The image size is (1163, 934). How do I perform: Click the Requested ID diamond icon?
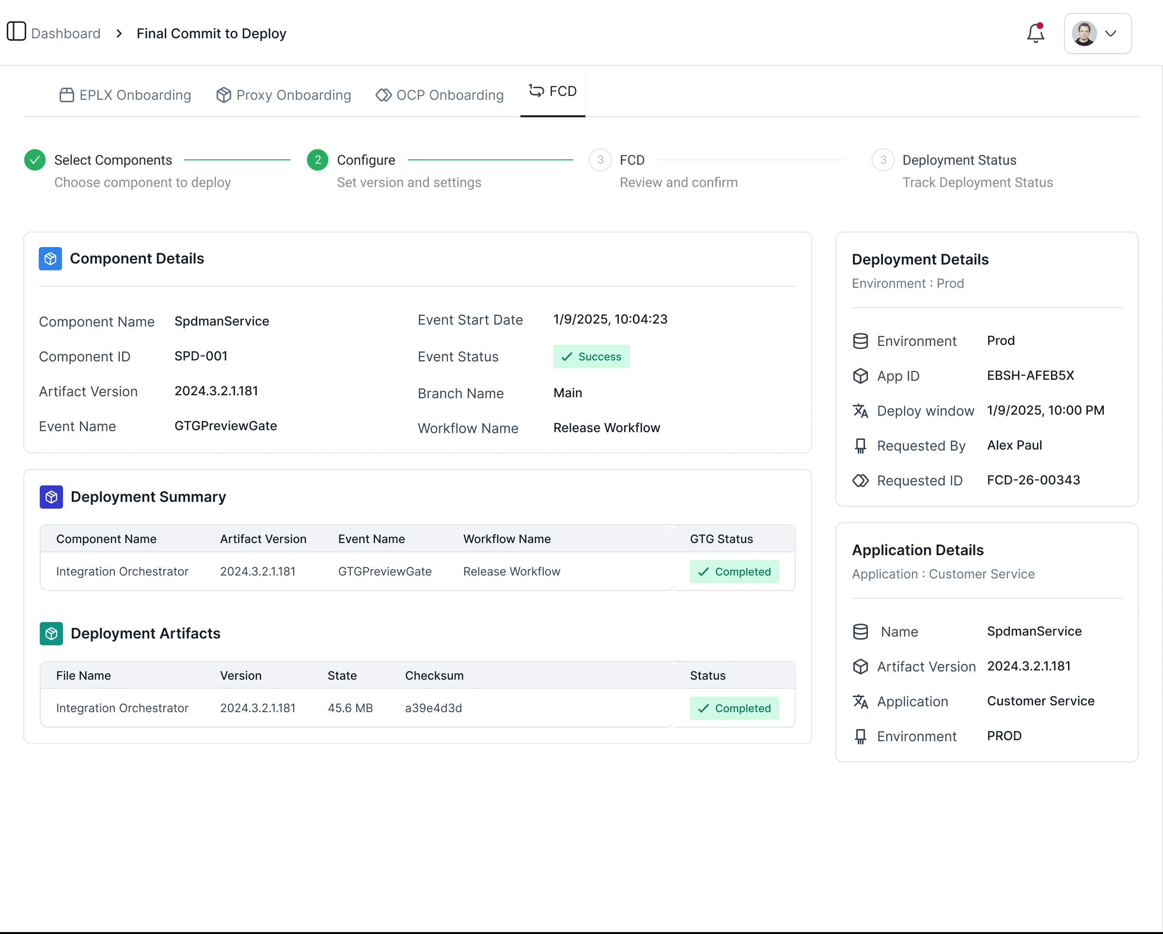click(861, 481)
